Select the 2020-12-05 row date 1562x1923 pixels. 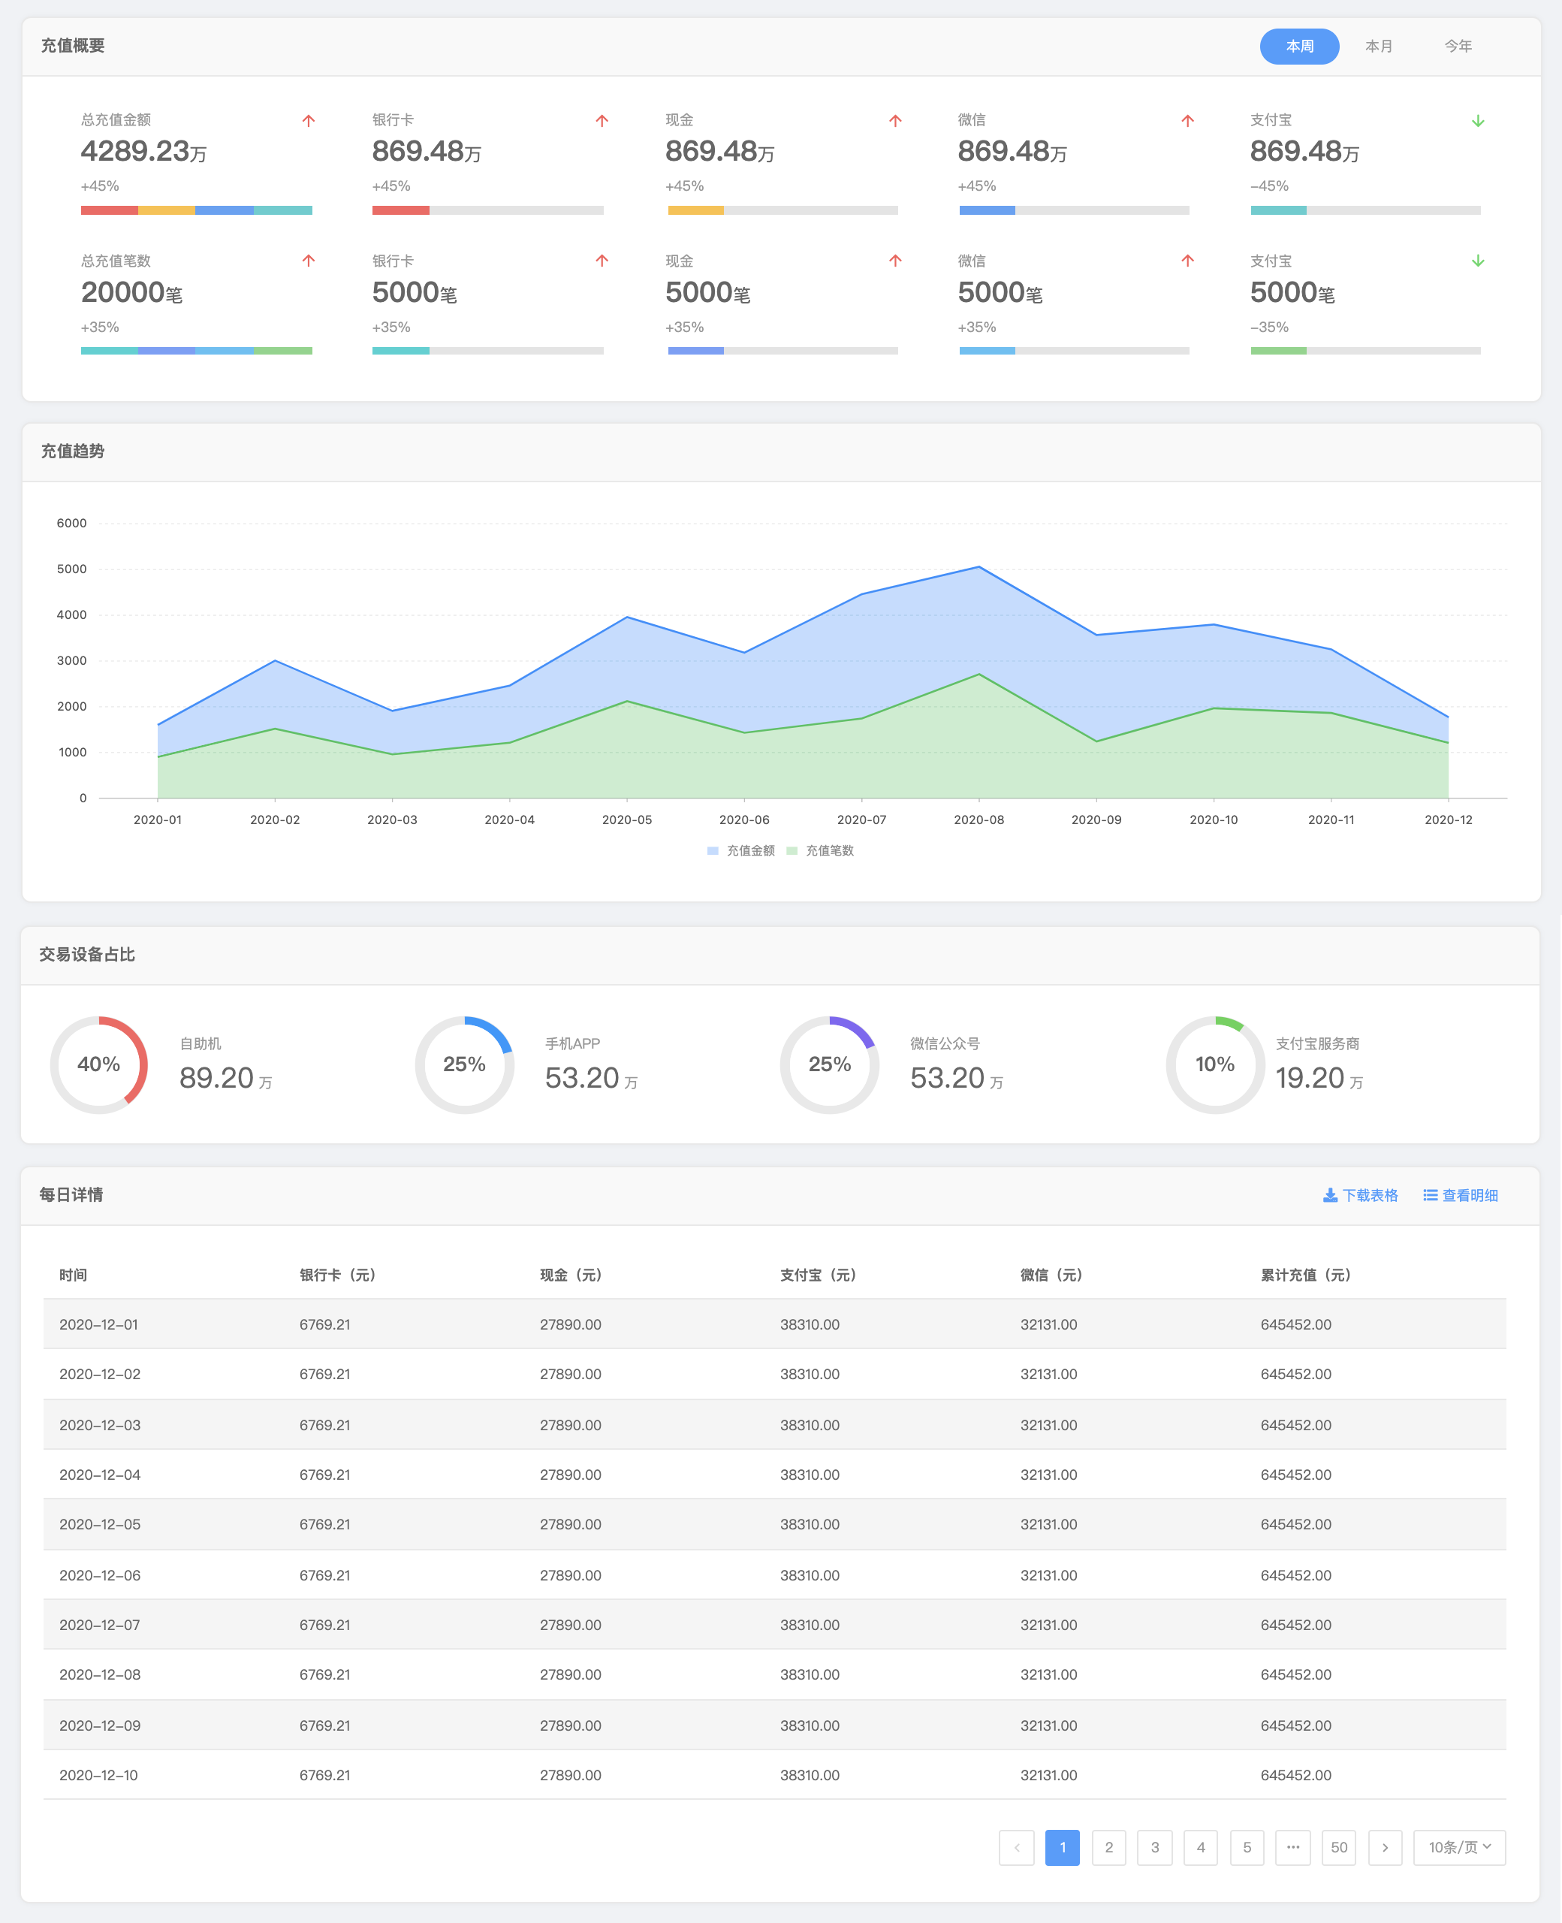pos(100,1524)
